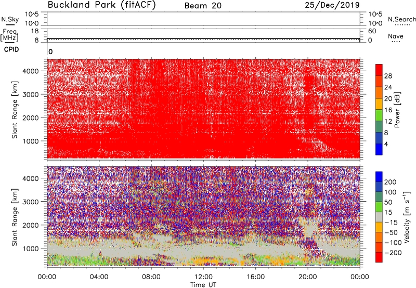Select the N.Sky legend label
The width and height of the screenshot is (416, 288).
pyautogui.click(x=10, y=19)
